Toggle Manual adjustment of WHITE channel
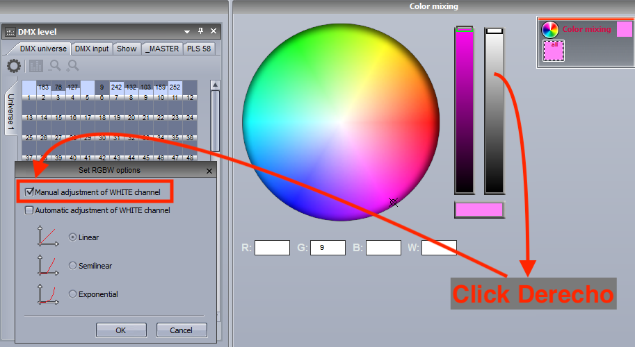635x347 pixels. click(x=29, y=192)
